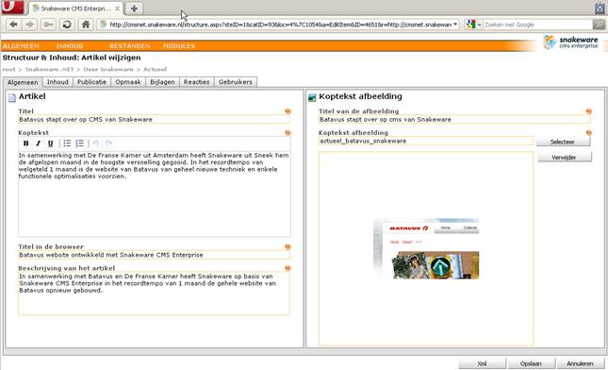Toggle bold in Koptekst editor
This screenshot has width=608, height=370.
pos(26,143)
